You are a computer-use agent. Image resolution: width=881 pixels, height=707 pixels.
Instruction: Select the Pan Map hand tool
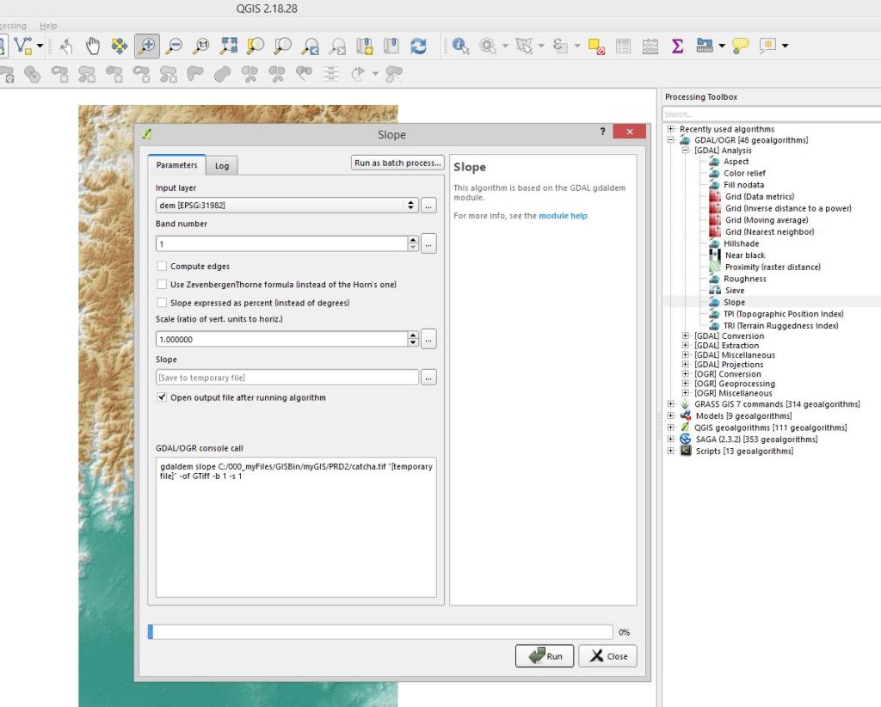(92, 46)
